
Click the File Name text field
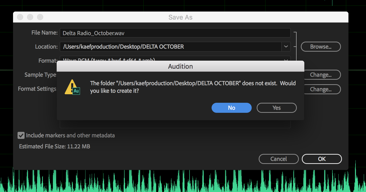(175, 33)
